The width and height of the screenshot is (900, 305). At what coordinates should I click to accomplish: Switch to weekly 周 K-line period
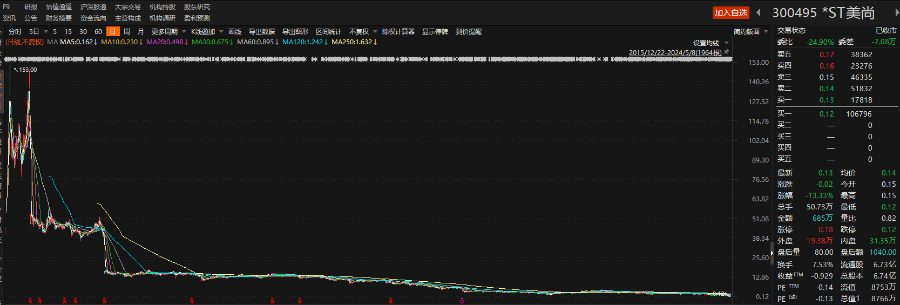[x=127, y=31]
